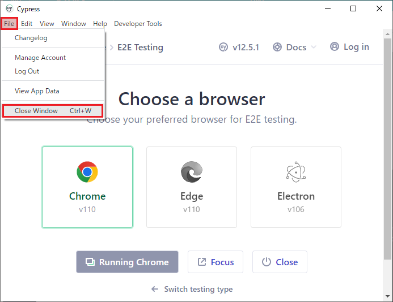393x302 pixels.
Task: Open the v12.5.1 version link
Action: point(246,48)
